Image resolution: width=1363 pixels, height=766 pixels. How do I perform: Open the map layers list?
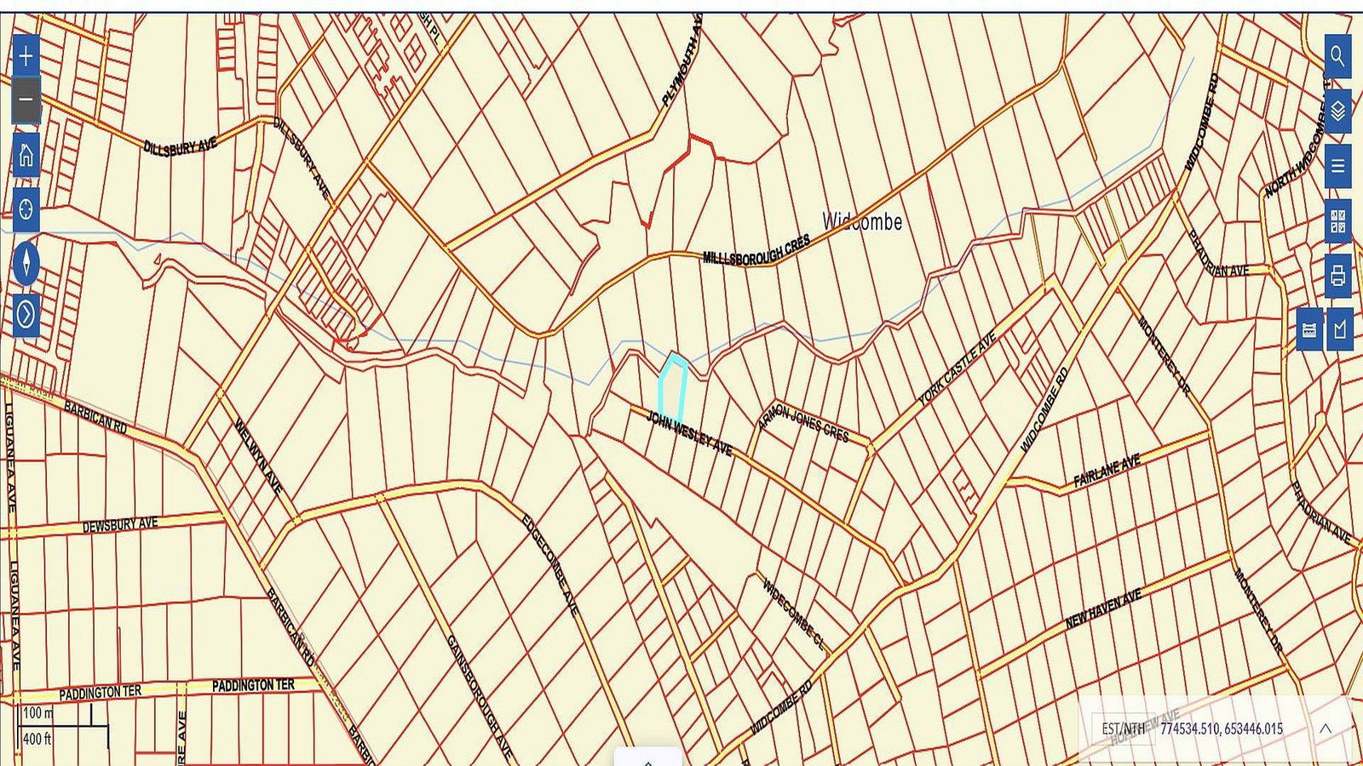[1337, 111]
